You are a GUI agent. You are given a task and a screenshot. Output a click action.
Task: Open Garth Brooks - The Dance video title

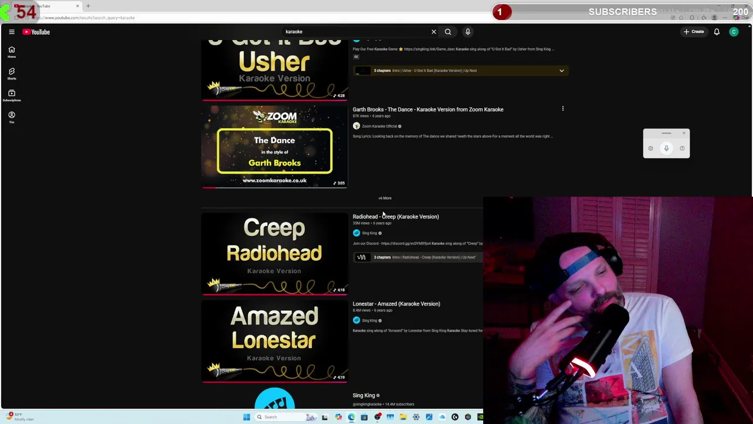click(428, 110)
